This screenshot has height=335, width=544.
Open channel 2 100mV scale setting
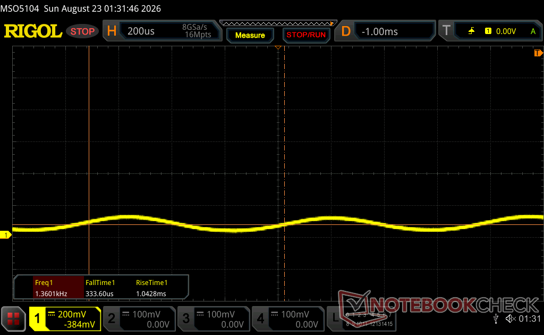146,314
